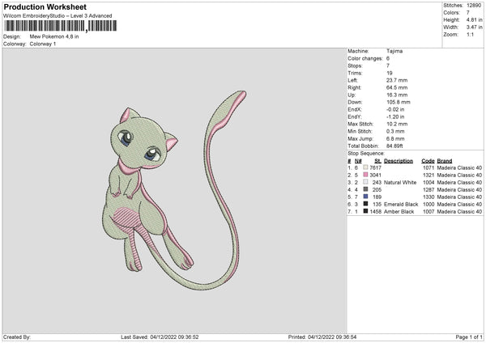Click the Stitches count 12890
The image size is (486, 343).
pyautogui.click(x=474, y=6)
